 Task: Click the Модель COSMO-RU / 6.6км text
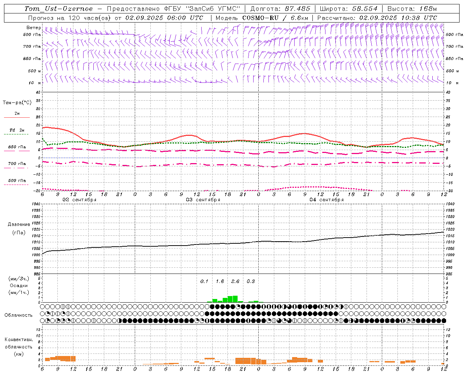(262, 18)
